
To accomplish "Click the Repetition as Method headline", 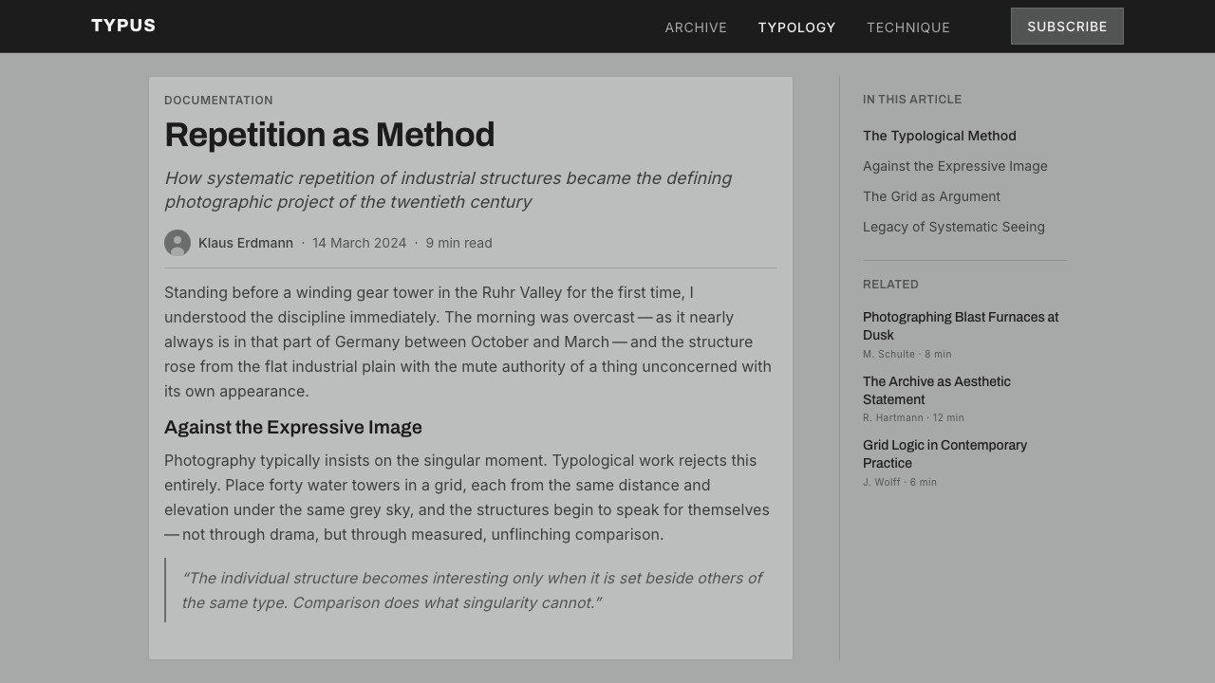I will 329,135.
